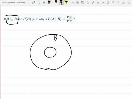The width and height of the screenshot is (132, 99).
Task: Open the active pen's options dropdown arrow
Action: (x=63, y=4)
